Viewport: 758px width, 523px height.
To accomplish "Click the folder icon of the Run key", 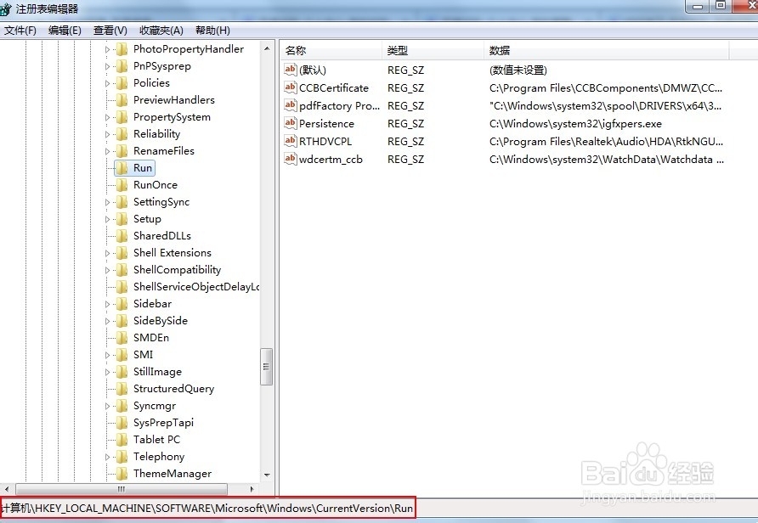I will coord(122,167).
